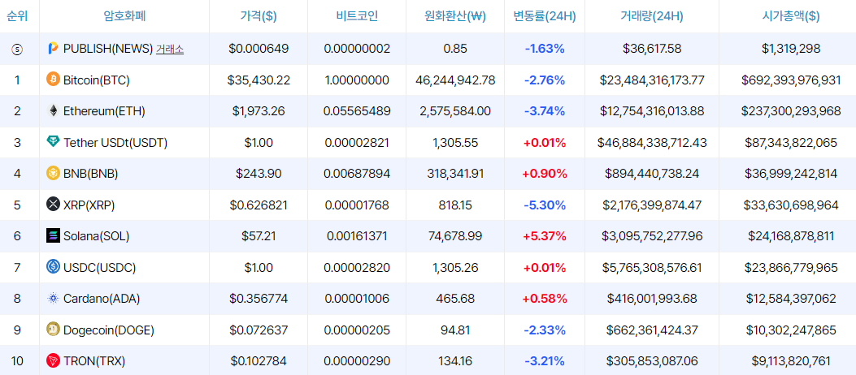Click the Cardano logo icon
The image size is (856, 375).
point(53,298)
